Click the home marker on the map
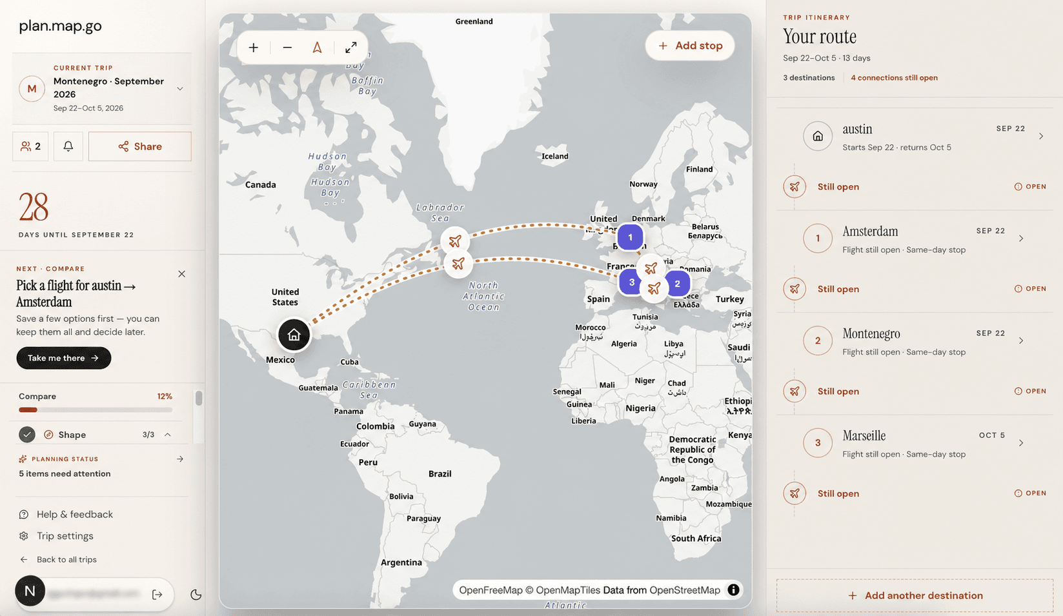The image size is (1063, 616). 294,335
